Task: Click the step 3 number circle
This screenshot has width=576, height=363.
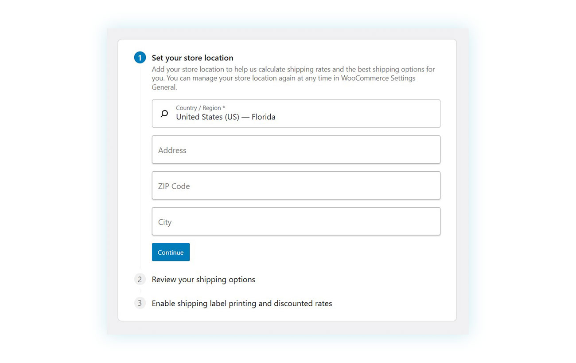Action: pyautogui.click(x=140, y=304)
